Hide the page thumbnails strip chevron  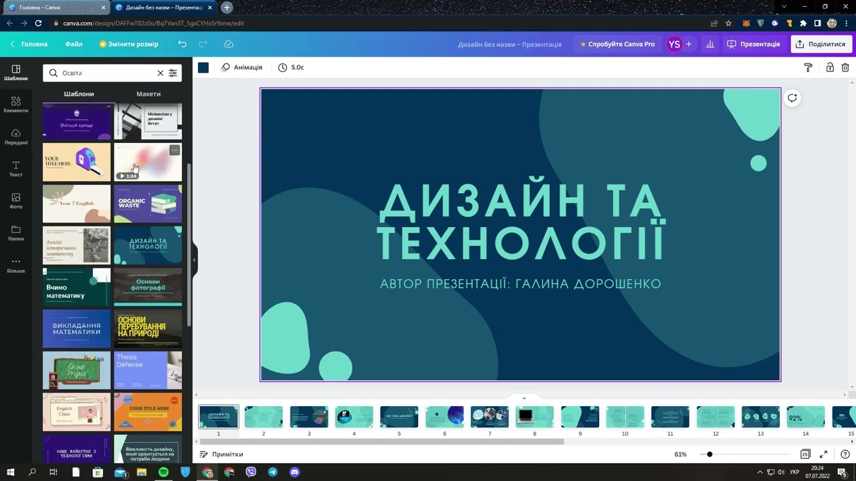coord(524,397)
